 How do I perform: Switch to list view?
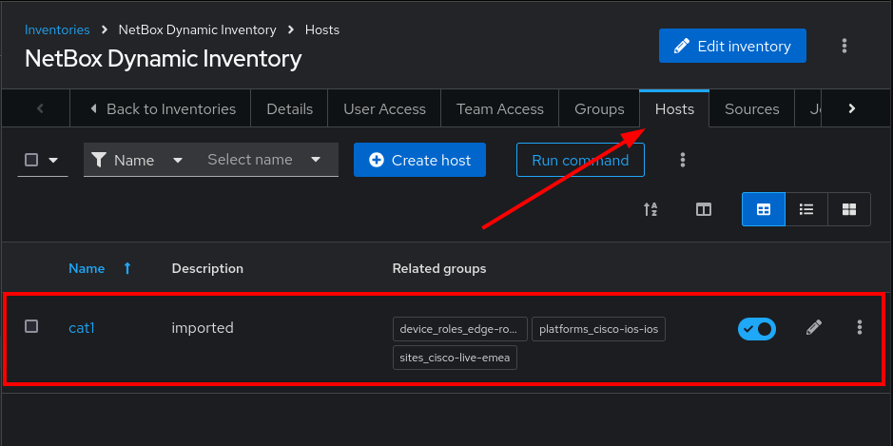(x=806, y=209)
